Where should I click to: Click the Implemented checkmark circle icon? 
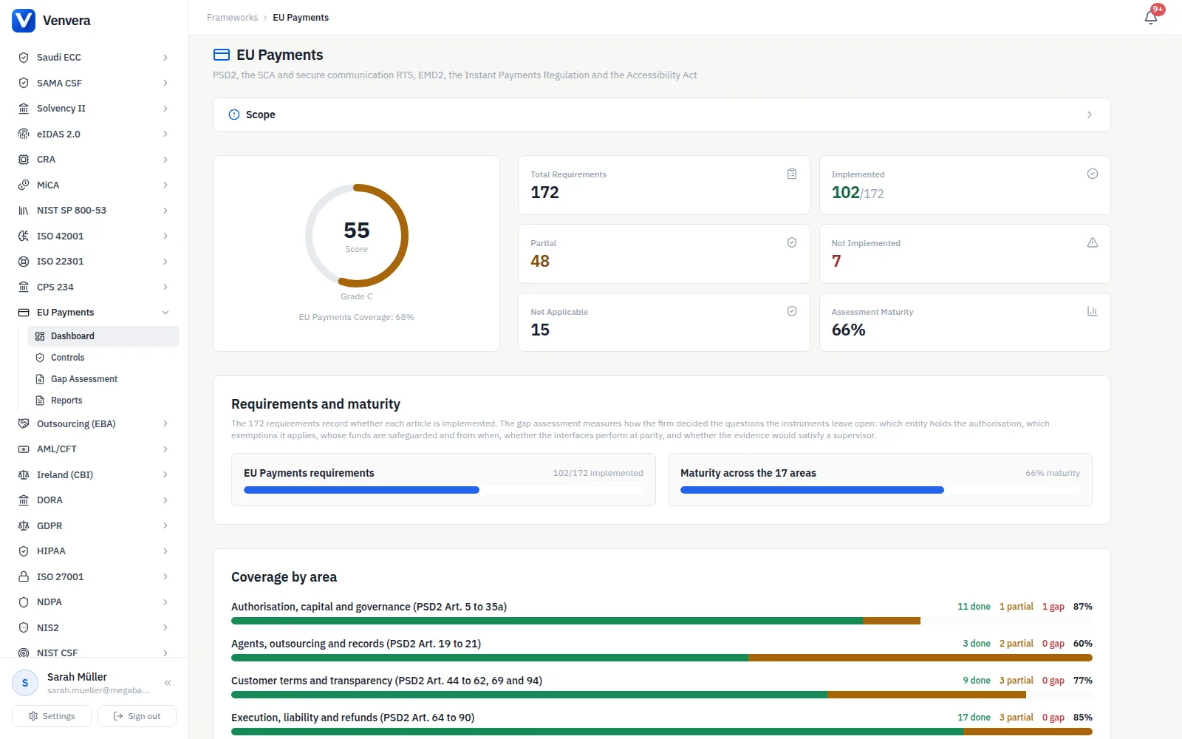tap(1093, 174)
